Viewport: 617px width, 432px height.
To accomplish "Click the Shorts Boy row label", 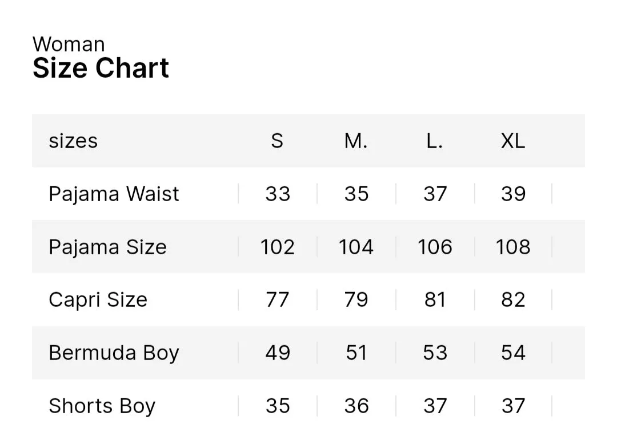I will click(102, 406).
